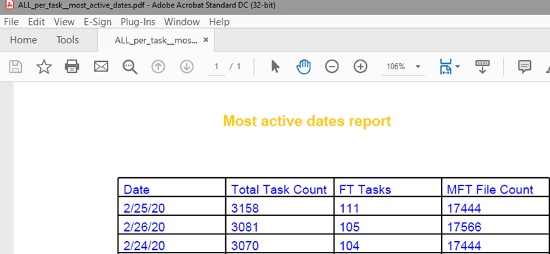Open the Help menu
Viewport: 550px width, 254px height.
219,22
